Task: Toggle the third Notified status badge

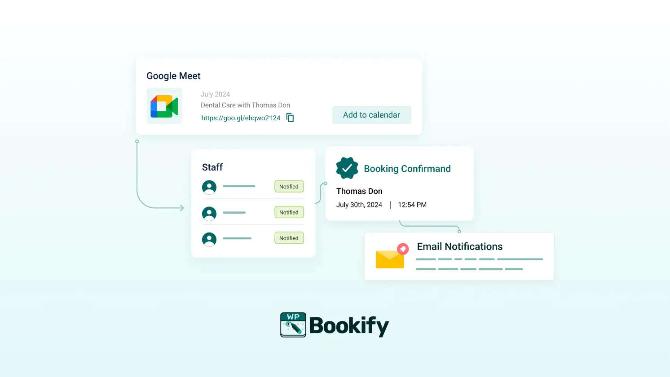Action: pyautogui.click(x=289, y=238)
